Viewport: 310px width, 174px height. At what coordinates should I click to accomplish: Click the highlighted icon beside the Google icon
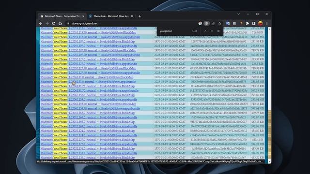pyautogui.click(x=207, y=23)
